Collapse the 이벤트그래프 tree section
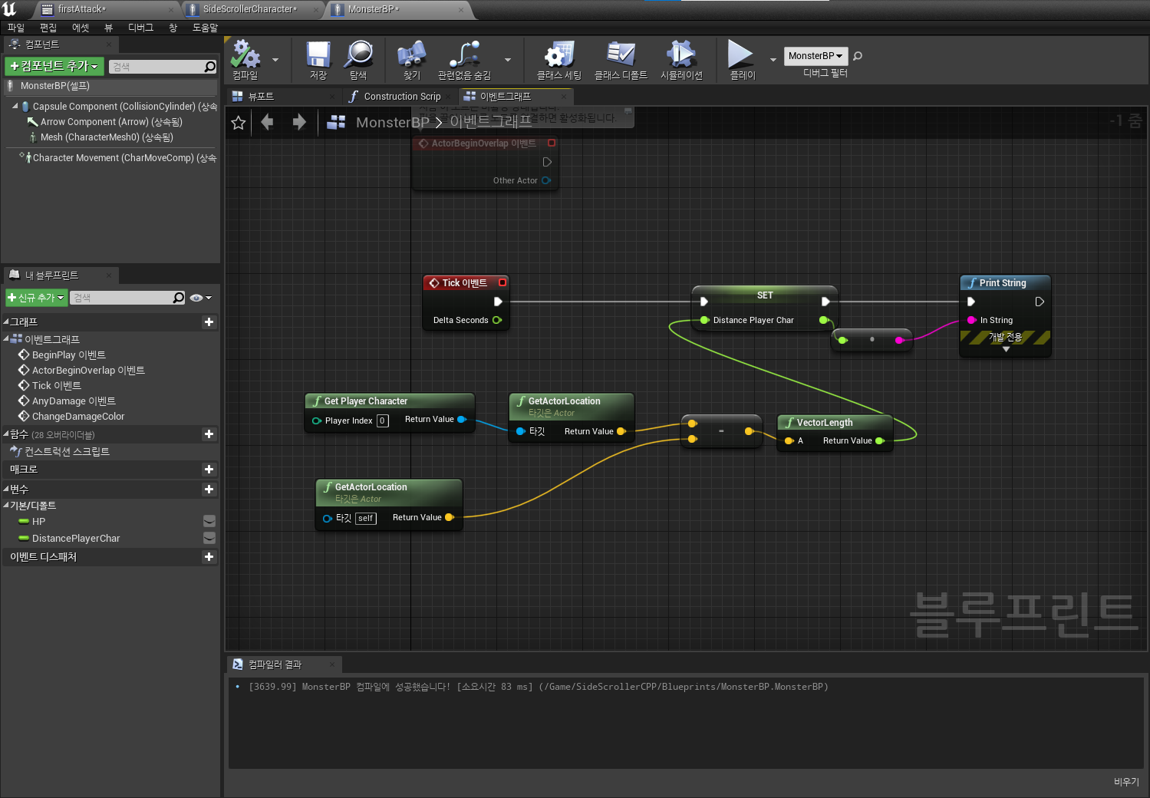Viewport: 1150px width, 798px height. pyautogui.click(x=6, y=338)
